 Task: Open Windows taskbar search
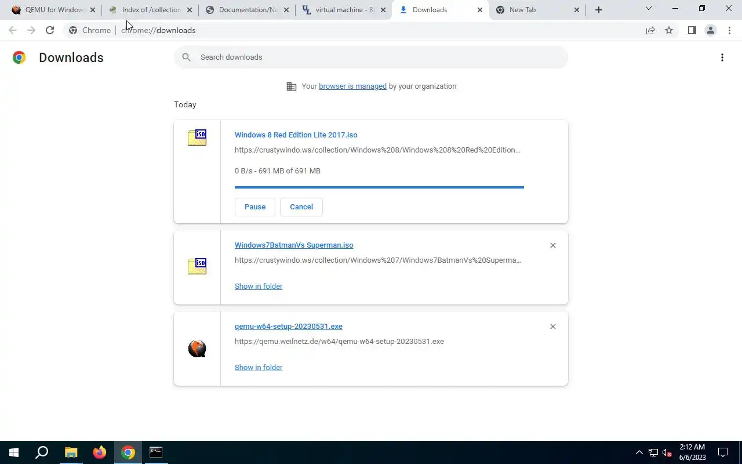click(x=42, y=452)
